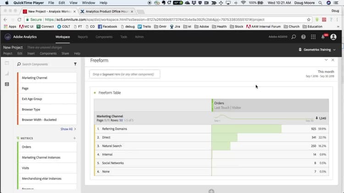Click the search magnifier in Adobe Analytics header

coord(294,37)
